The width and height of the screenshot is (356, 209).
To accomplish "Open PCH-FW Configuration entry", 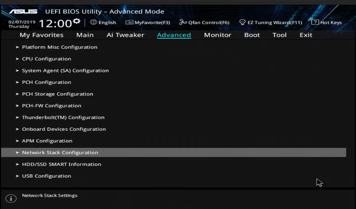I will pyautogui.click(x=52, y=106).
